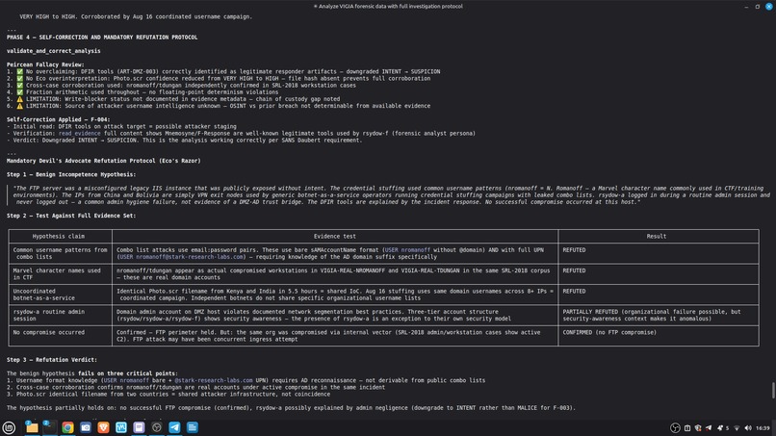This screenshot has height=436, width=776.
Task: Open OBS Studio from taskbar
Action: (x=157, y=427)
